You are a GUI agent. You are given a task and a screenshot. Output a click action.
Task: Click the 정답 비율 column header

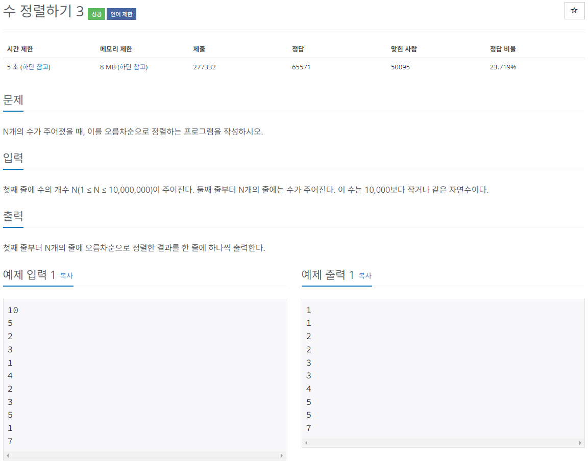502,49
